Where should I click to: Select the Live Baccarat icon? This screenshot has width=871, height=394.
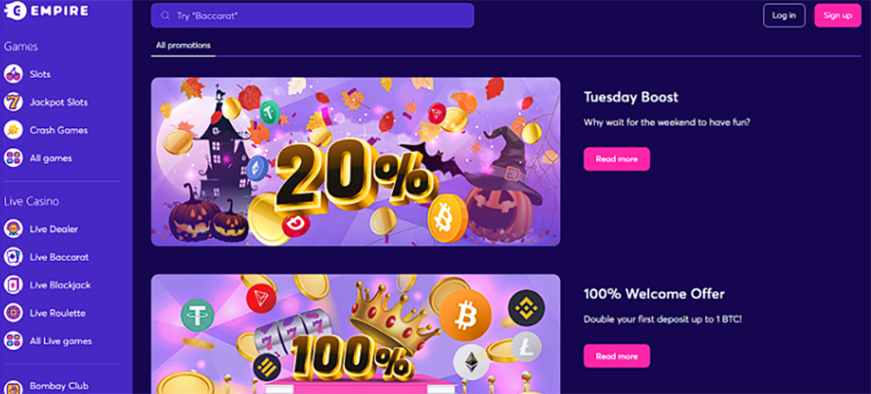pyautogui.click(x=13, y=257)
